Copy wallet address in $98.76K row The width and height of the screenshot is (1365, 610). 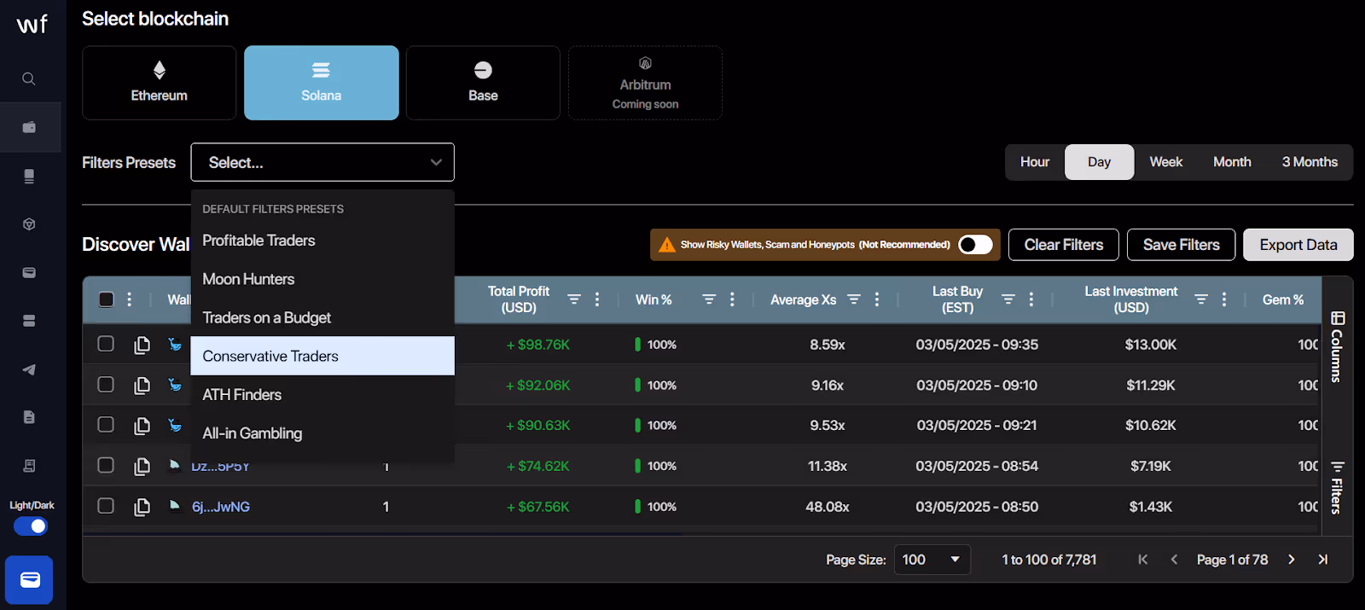click(x=142, y=345)
